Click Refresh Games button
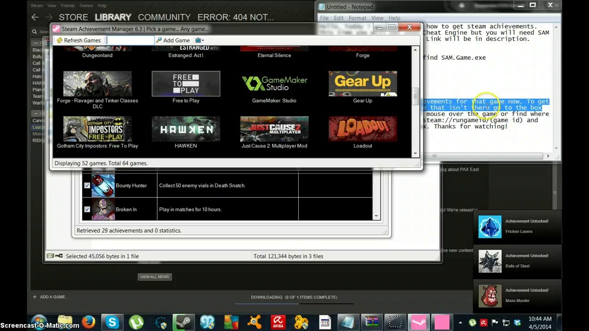589x331 pixels. [x=78, y=40]
